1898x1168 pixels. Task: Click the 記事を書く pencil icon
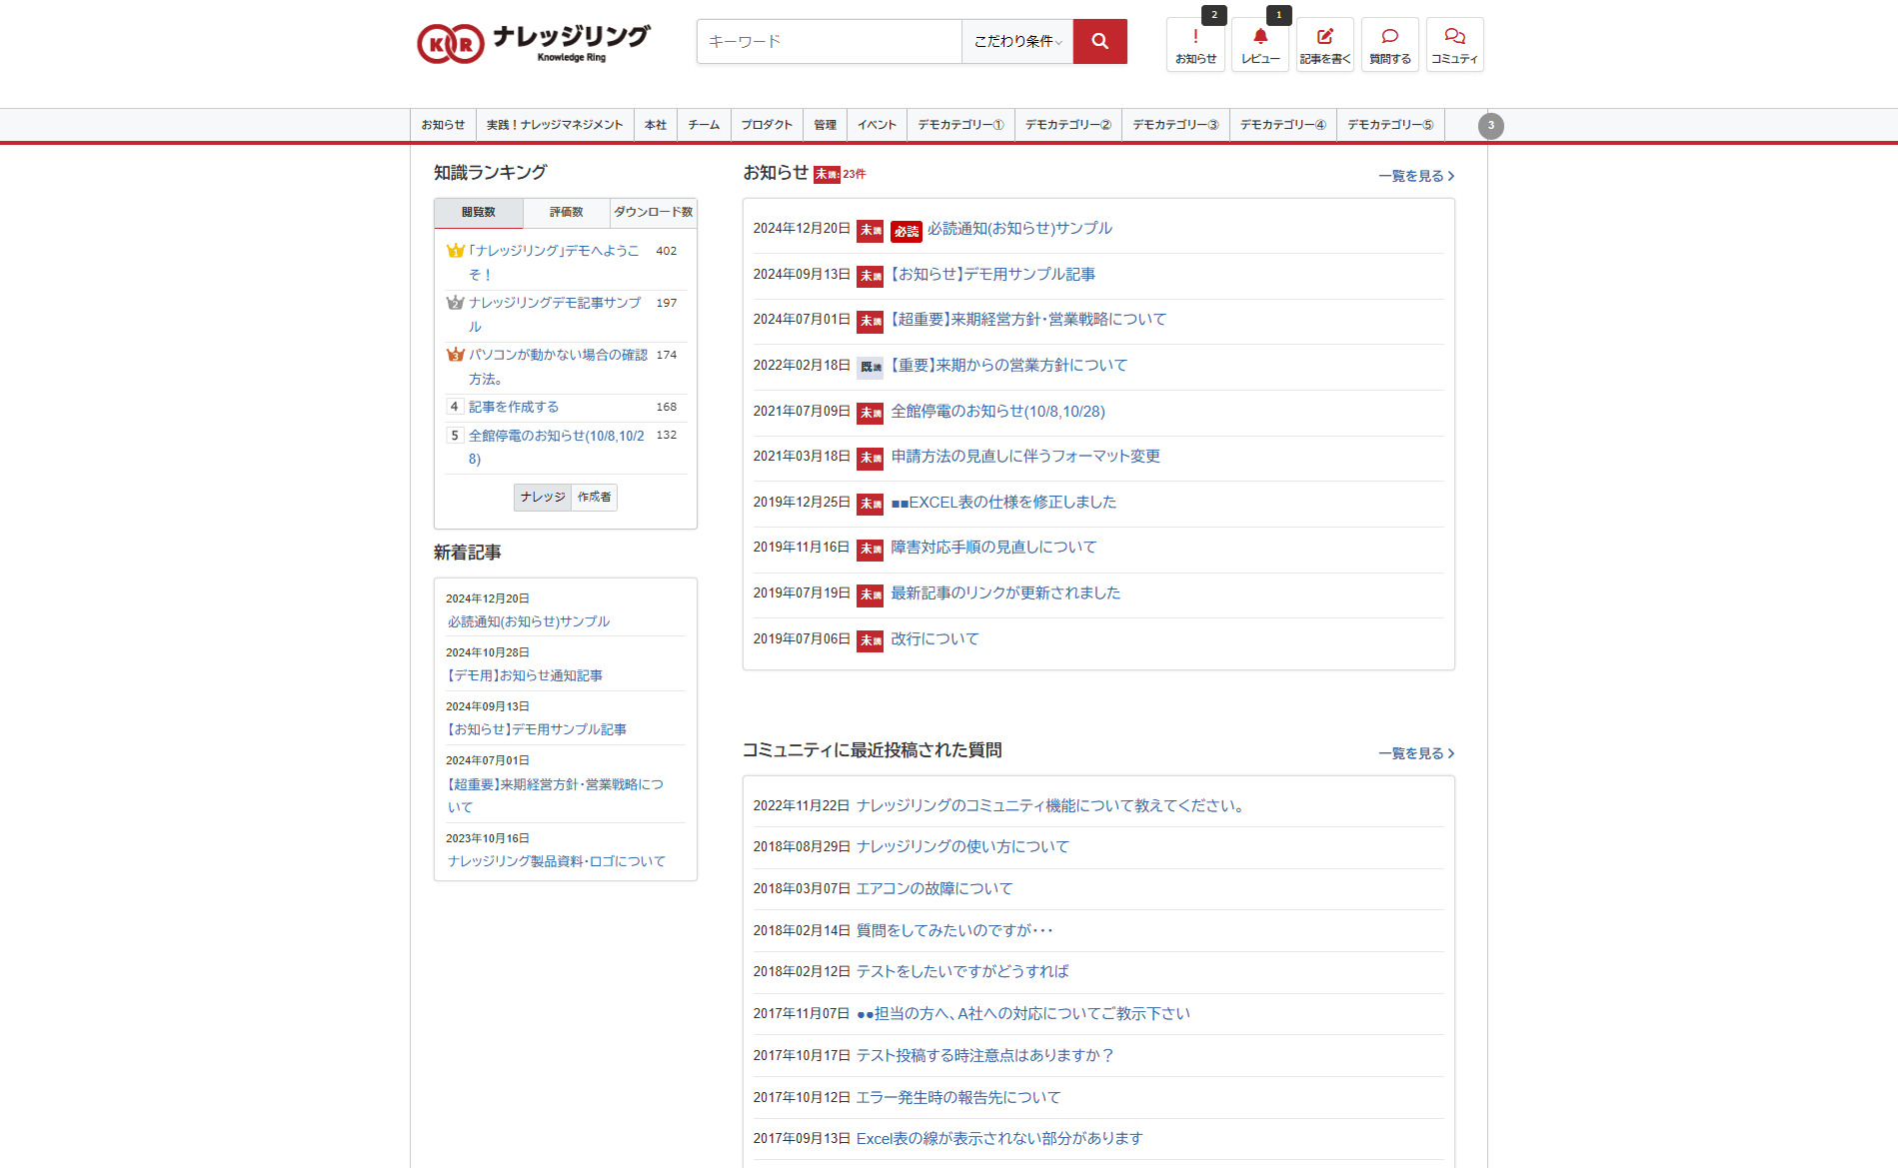[1325, 45]
